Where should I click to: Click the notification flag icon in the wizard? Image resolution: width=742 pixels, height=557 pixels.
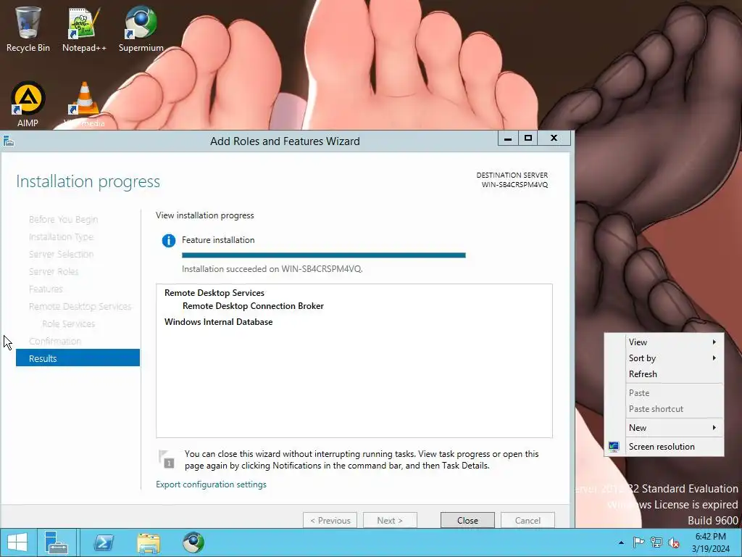[167, 459]
